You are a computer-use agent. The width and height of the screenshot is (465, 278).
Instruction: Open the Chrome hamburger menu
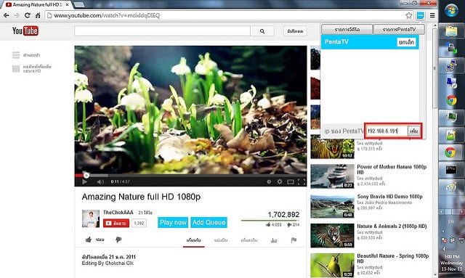click(432, 15)
